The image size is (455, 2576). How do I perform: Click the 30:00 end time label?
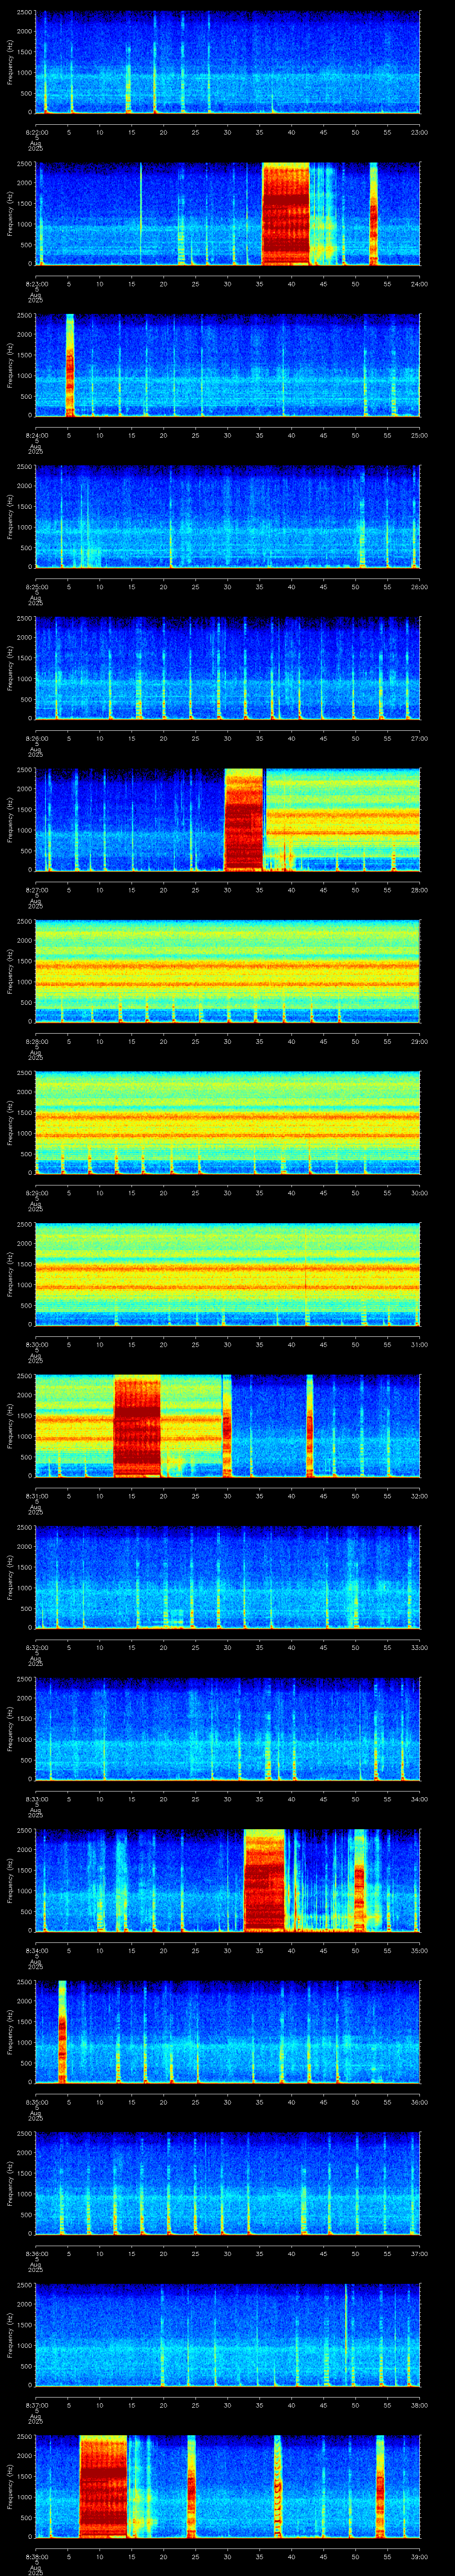pyautogui.click(x=420, y=1193)
